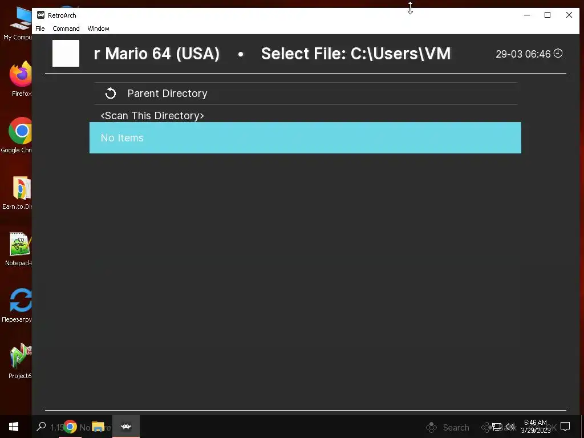Go up to Parent Directory
Screen dimensions: 584x438
pos(306,94)
